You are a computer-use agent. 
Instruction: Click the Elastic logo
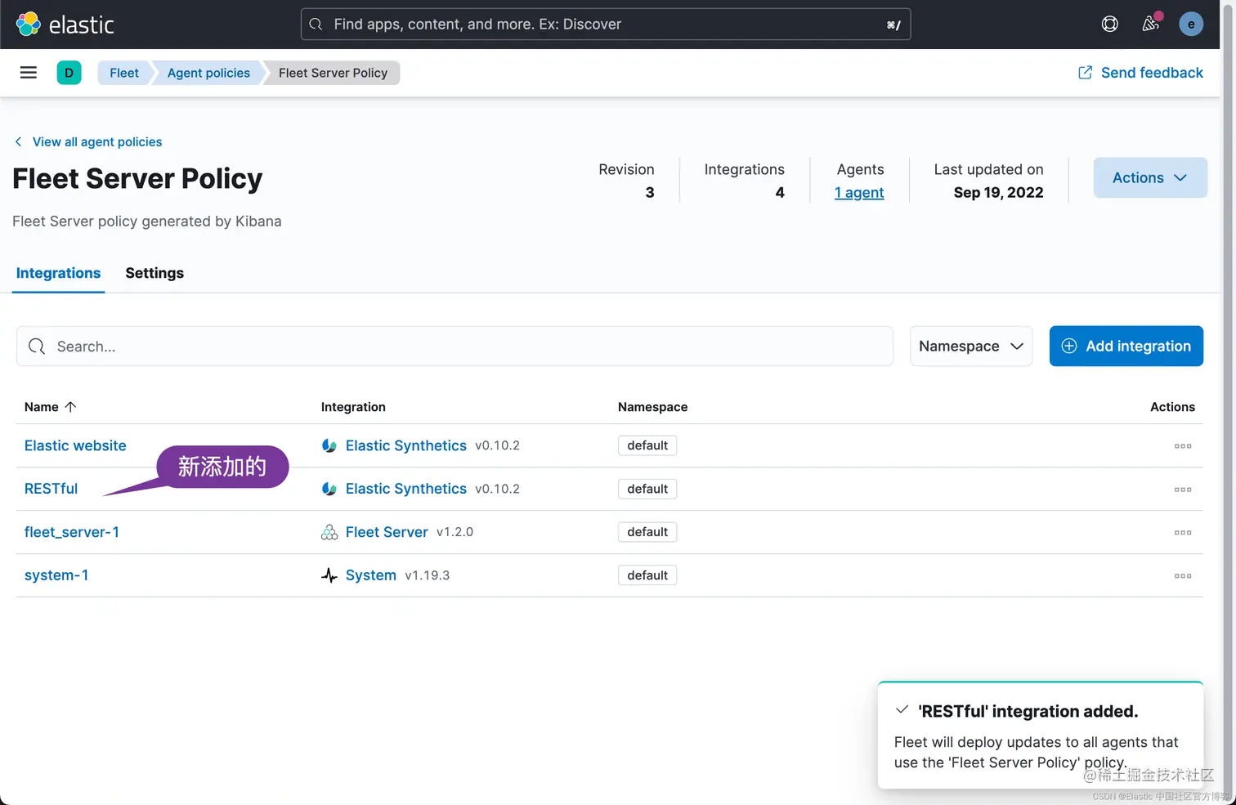(x=65, y=25)
